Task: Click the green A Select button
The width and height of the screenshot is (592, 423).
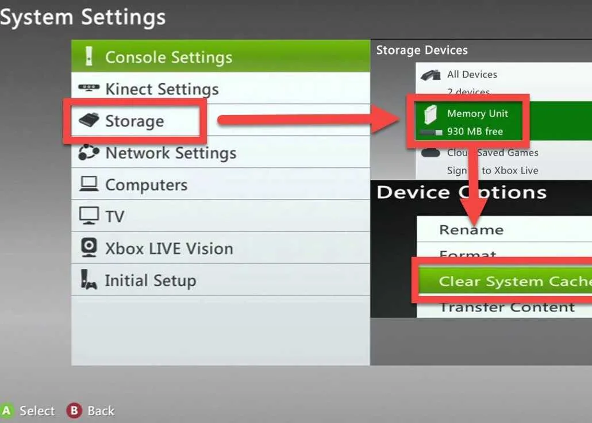Action: (28, 410)
